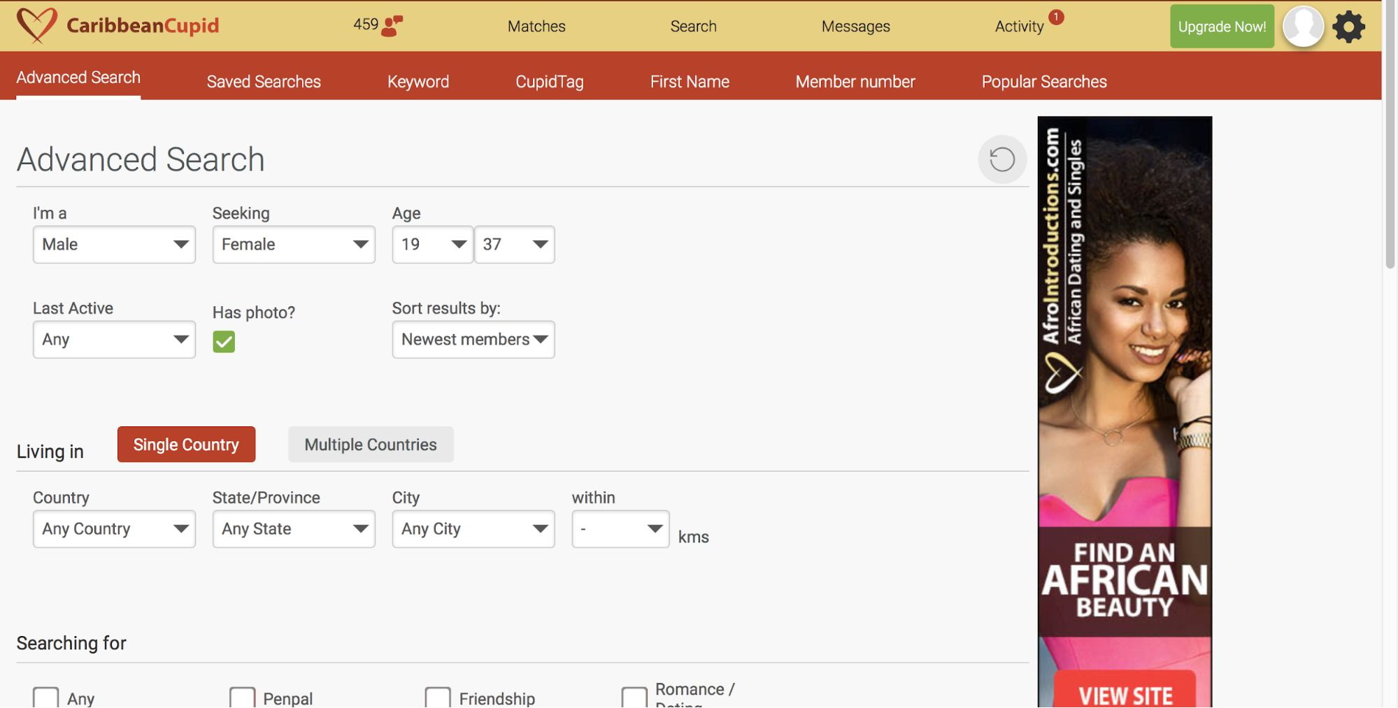Change the minimum age dropdown from 19
The image size is (1398, 708).
tap(432, 245)
